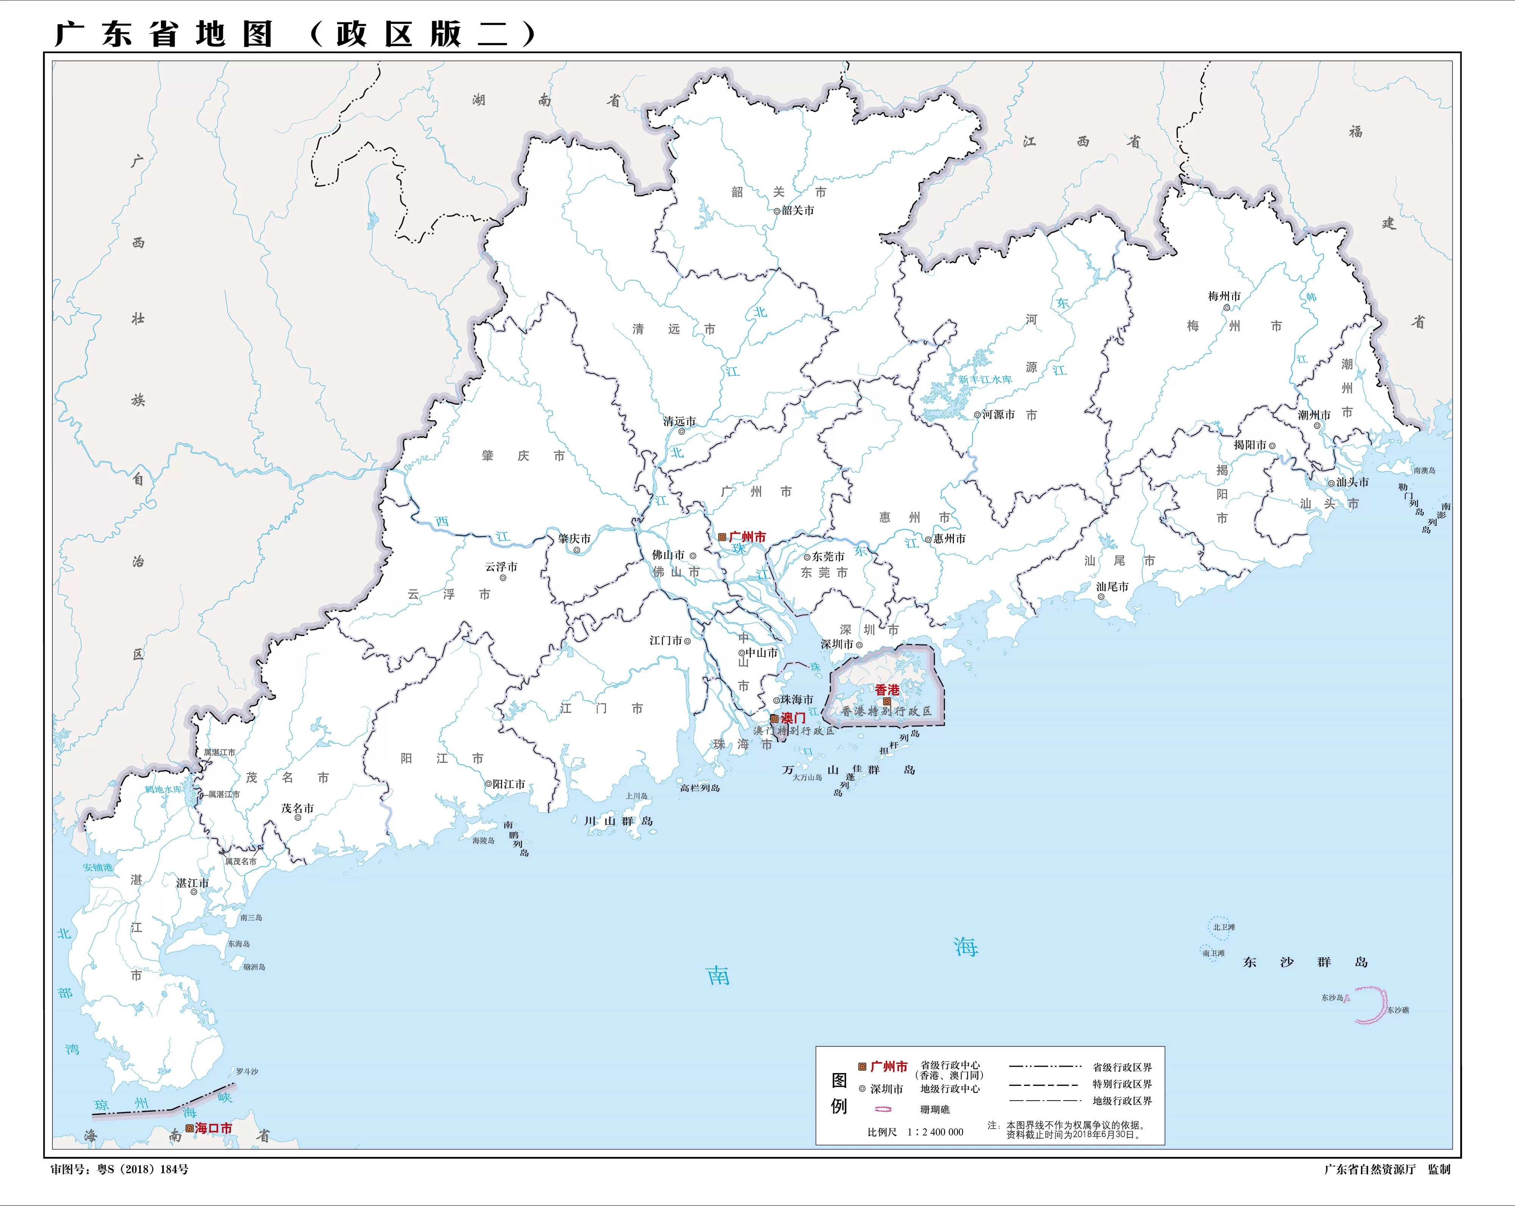
Task: Select the 鹤地水库 label
Action: pyautogui.click(x=163, y=789)
